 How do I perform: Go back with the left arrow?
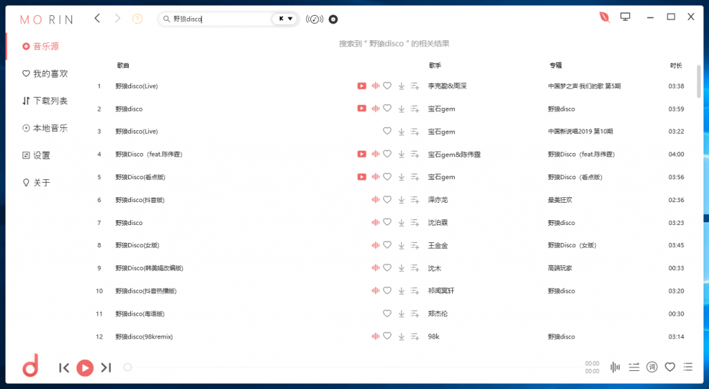click(97, 19)
